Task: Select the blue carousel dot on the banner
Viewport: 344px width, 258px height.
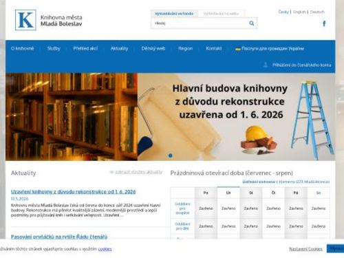Action: [x=171, y=155]
